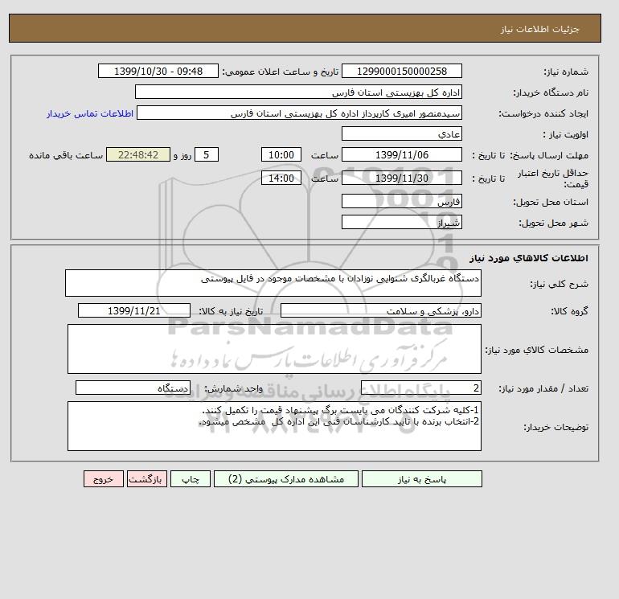Click the empty goods specifications text area

[274, 349]
